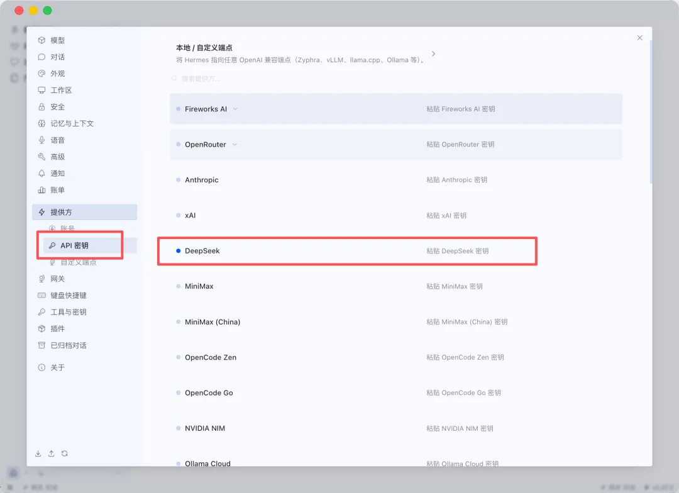Screen dimensions: 679x493
Task: Select the OpenCode Zen provider name
Action: pos(211,357)
